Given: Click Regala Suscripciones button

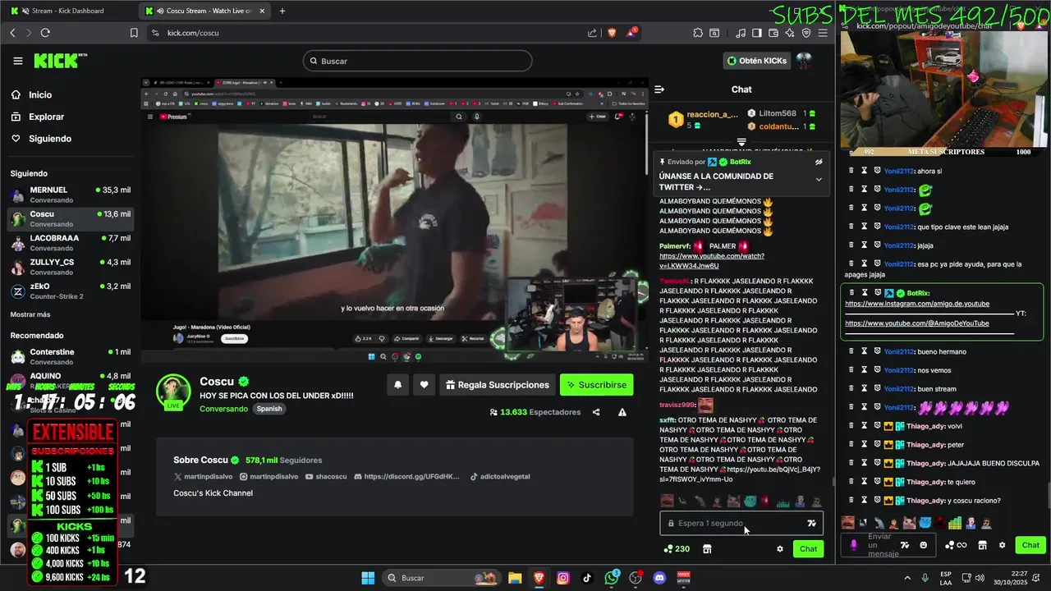Looking at the screenshot, I should tap(498, 384).
